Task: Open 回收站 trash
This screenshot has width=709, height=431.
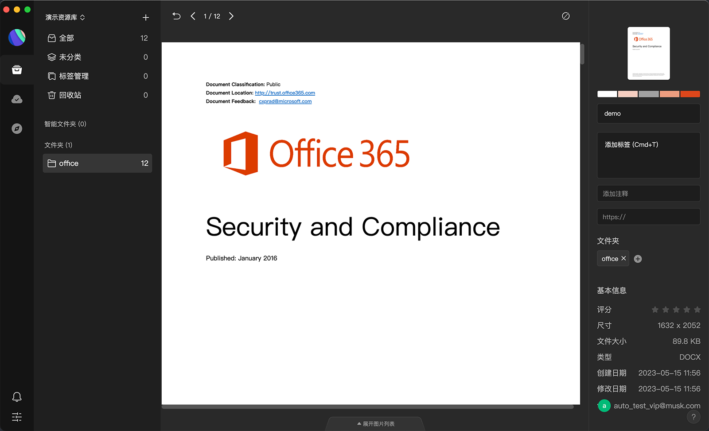Action: click(x=97, y=95)
